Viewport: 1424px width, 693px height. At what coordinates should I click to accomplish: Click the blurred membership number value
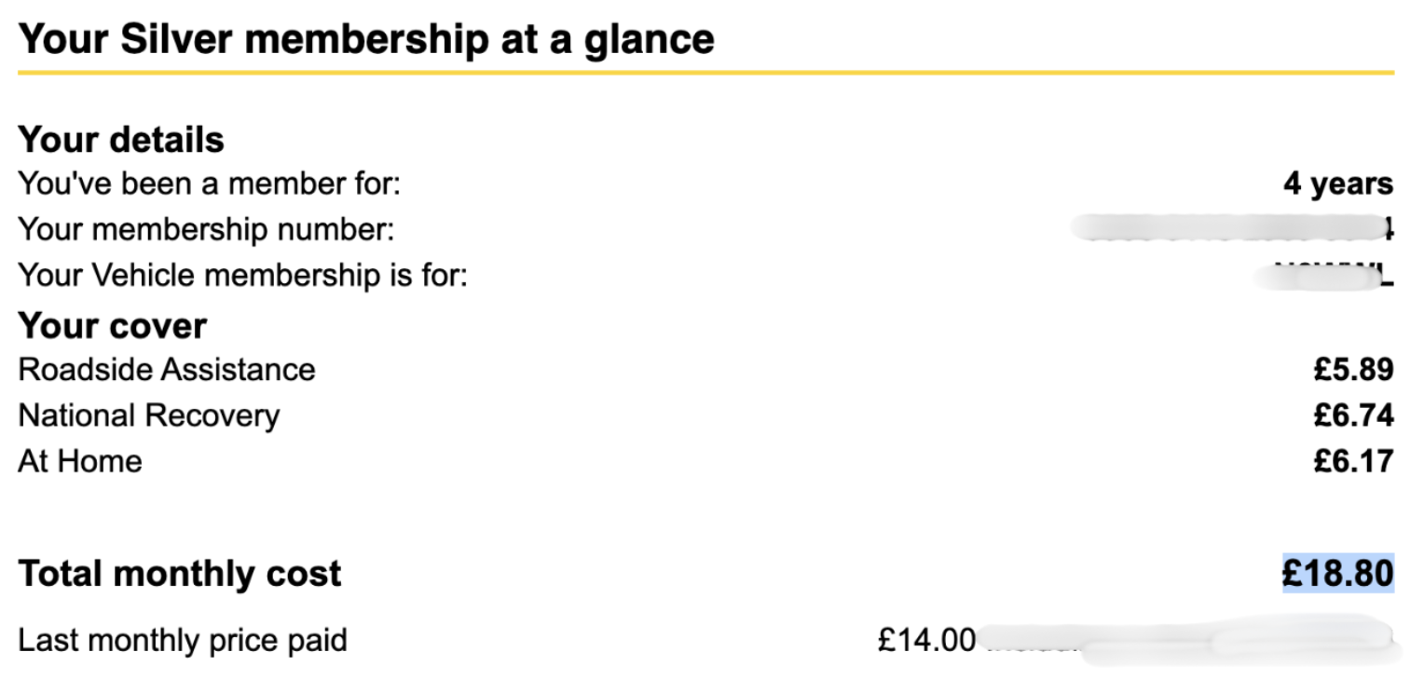[1230, 227]
